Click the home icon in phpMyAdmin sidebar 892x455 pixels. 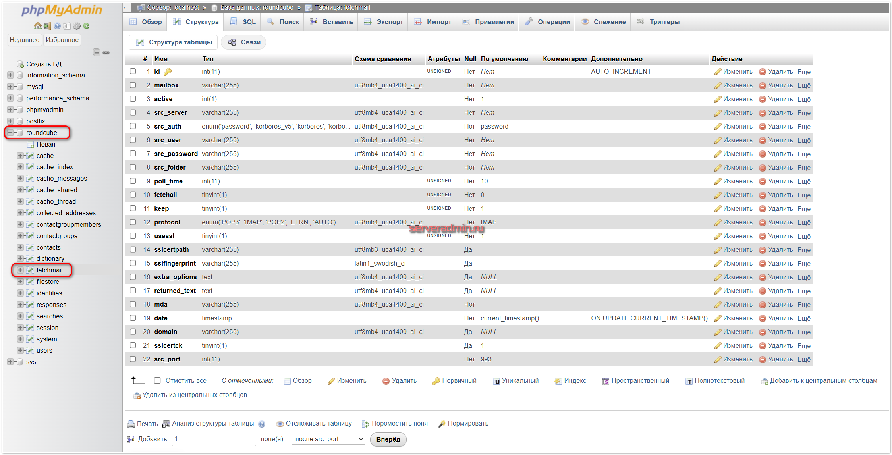pos(37,26)
